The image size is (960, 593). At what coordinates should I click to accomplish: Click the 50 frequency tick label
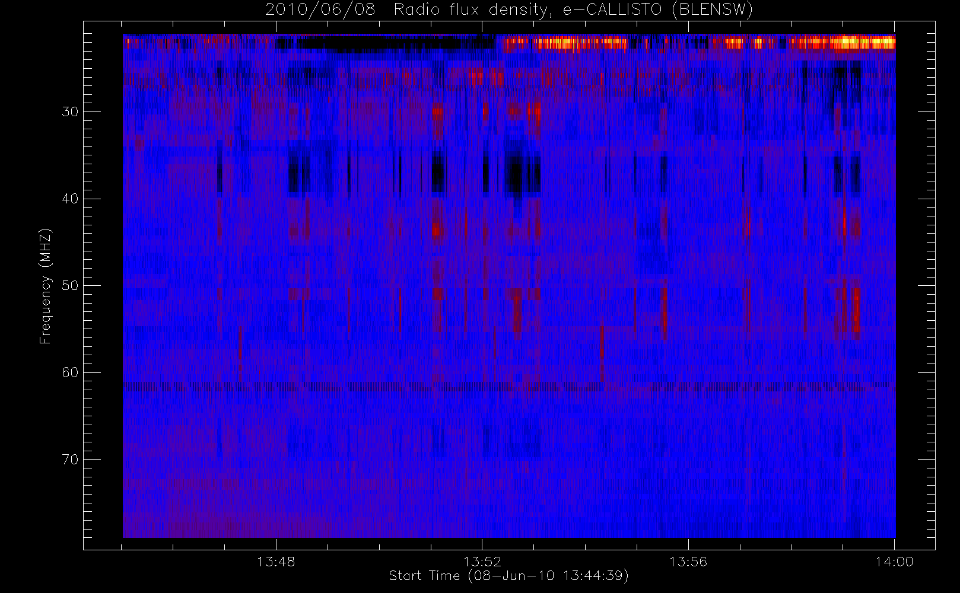[x=70, y=286]
